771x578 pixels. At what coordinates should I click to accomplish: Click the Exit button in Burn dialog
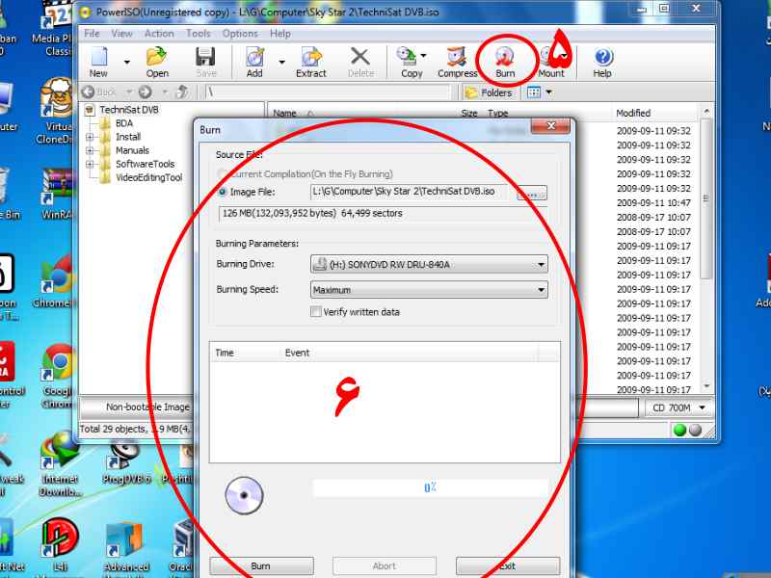pos(508,566)
